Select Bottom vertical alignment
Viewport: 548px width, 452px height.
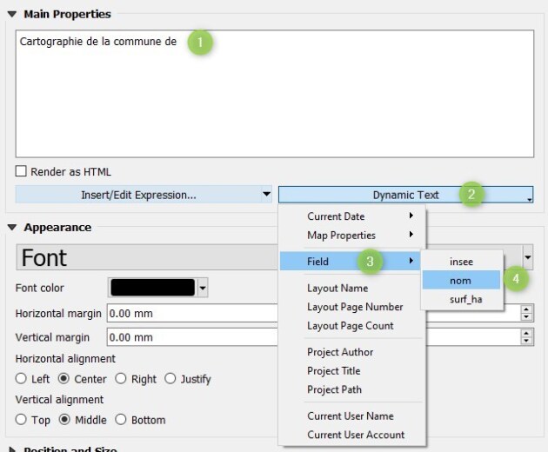tap(121, 420)
